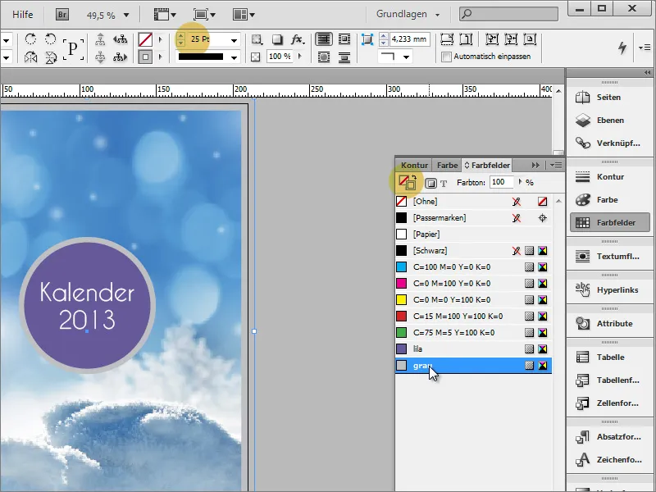This screenshot has width=656, height=492.
Task: Expand Farbfelder panel flyout menu
Action: point(556,166)
